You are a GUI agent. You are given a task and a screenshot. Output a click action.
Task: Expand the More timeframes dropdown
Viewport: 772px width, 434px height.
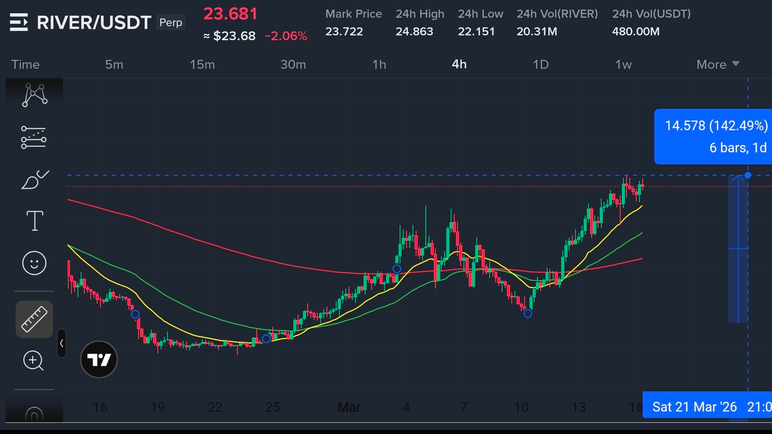click(717, 64)
